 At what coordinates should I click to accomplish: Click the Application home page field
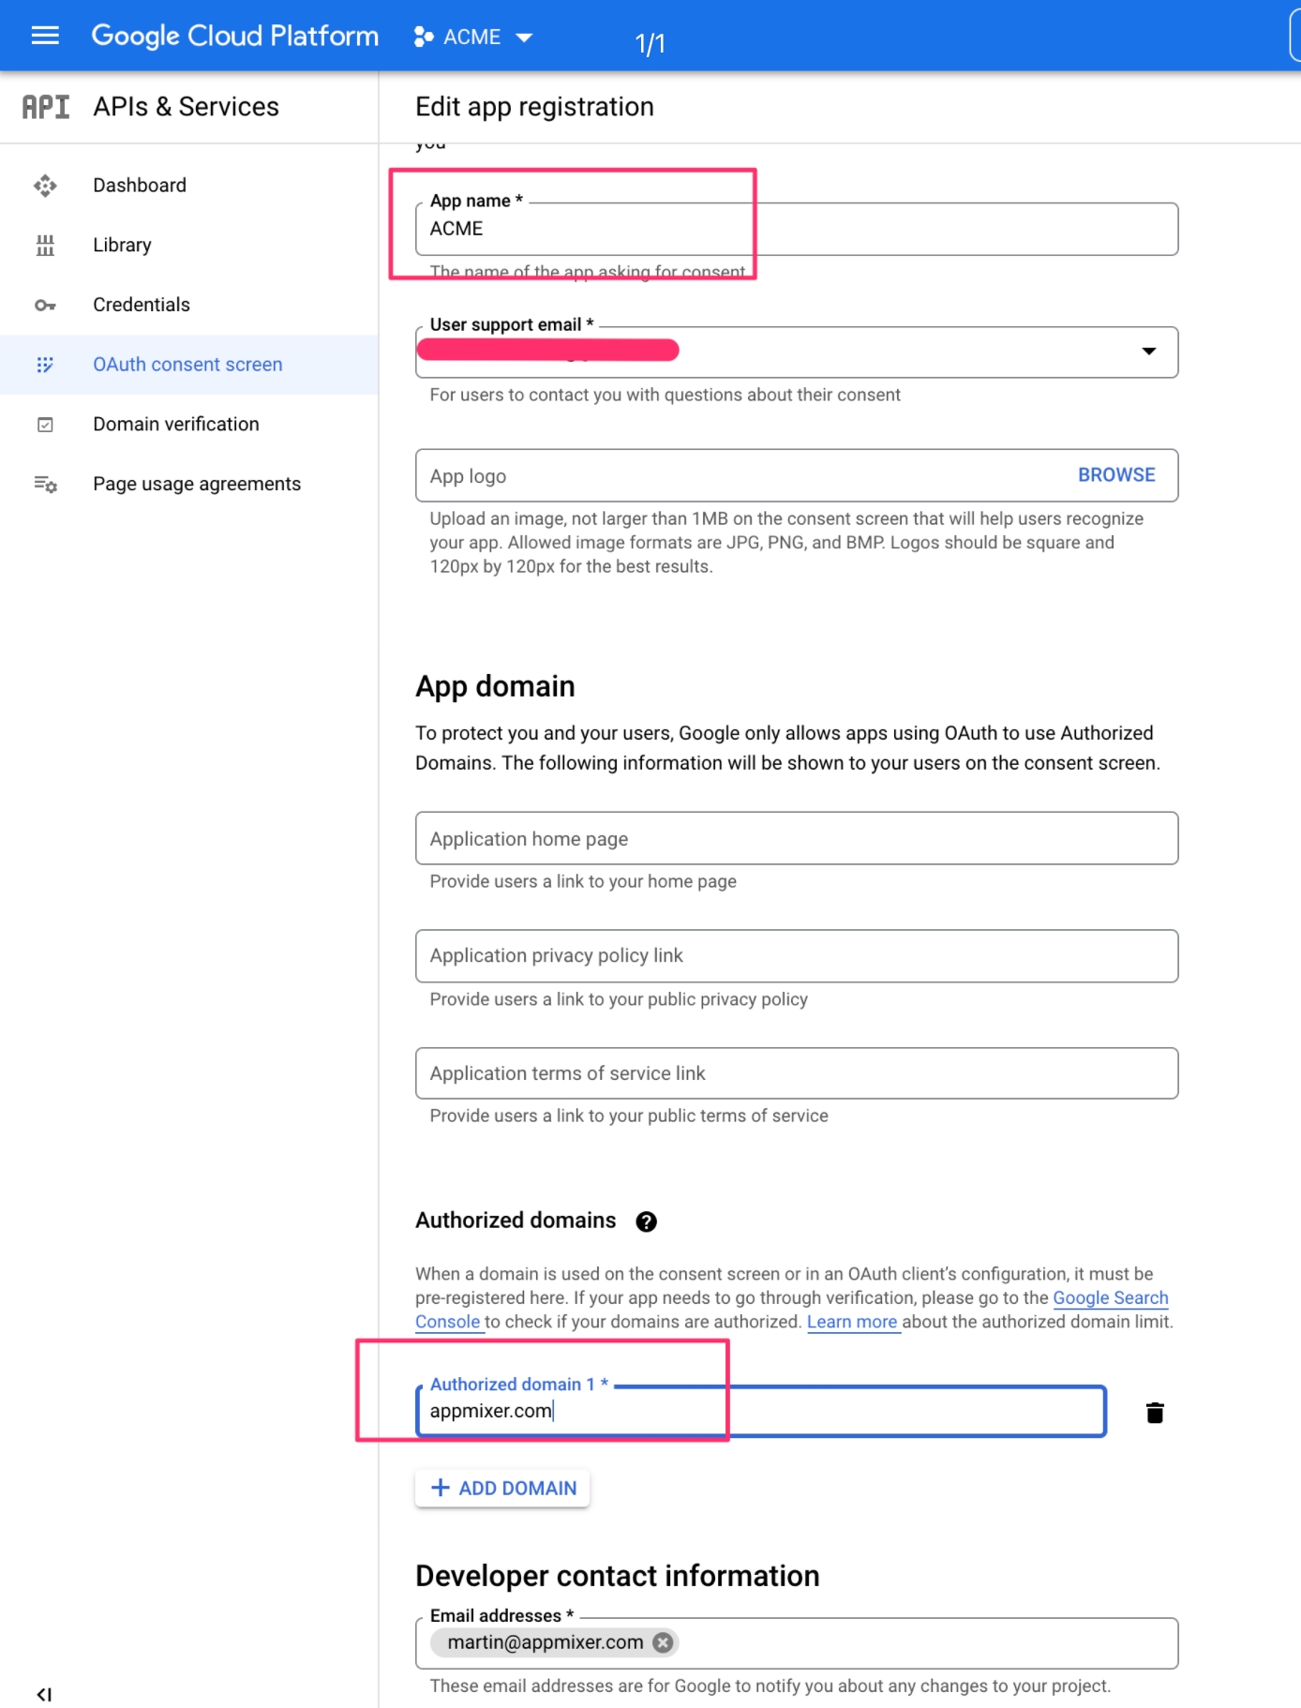pyautogui.click(x=796, y=839)
